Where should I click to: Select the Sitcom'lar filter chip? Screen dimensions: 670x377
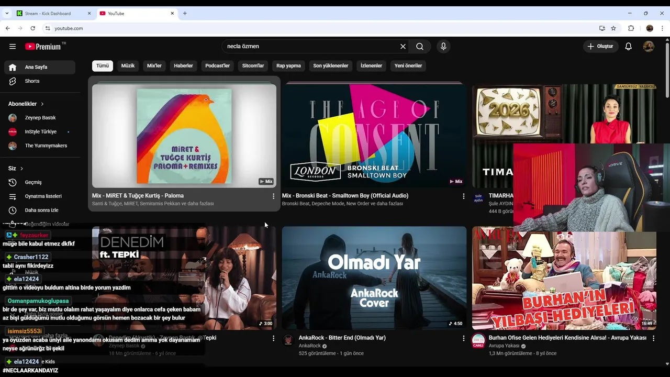pos(253,66)
